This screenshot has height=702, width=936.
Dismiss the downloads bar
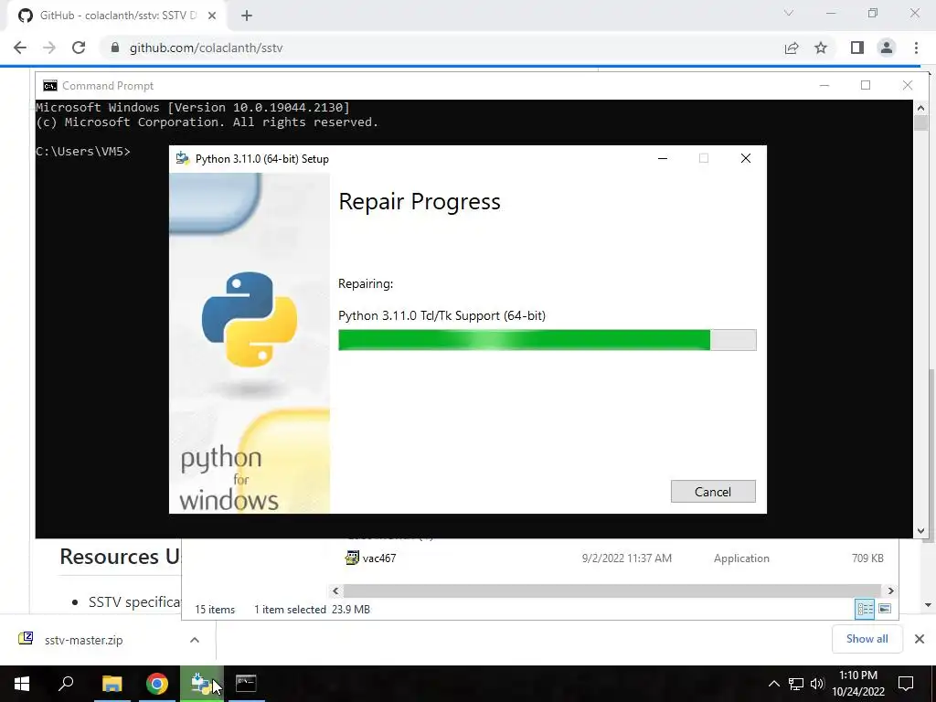click(x=920, y=639)
